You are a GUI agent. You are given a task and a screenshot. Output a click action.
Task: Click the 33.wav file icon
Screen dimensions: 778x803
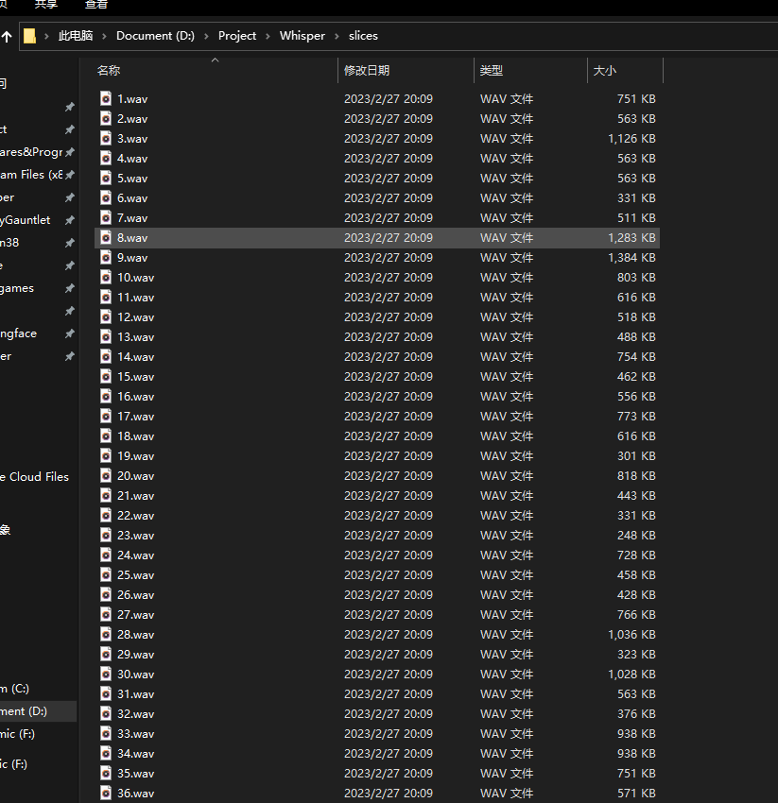tap(106, 733)
